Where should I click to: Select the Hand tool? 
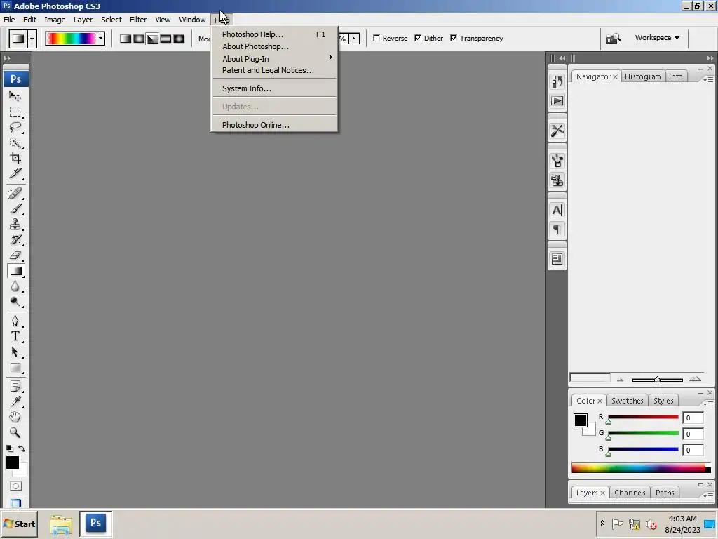(15, 417)
